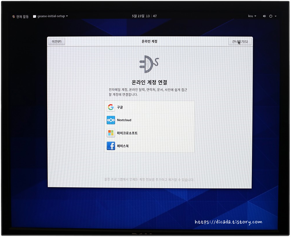291x237 pixels.
Task: Open the volume speaker icon in top bar
Action: [x=264, y=16]
